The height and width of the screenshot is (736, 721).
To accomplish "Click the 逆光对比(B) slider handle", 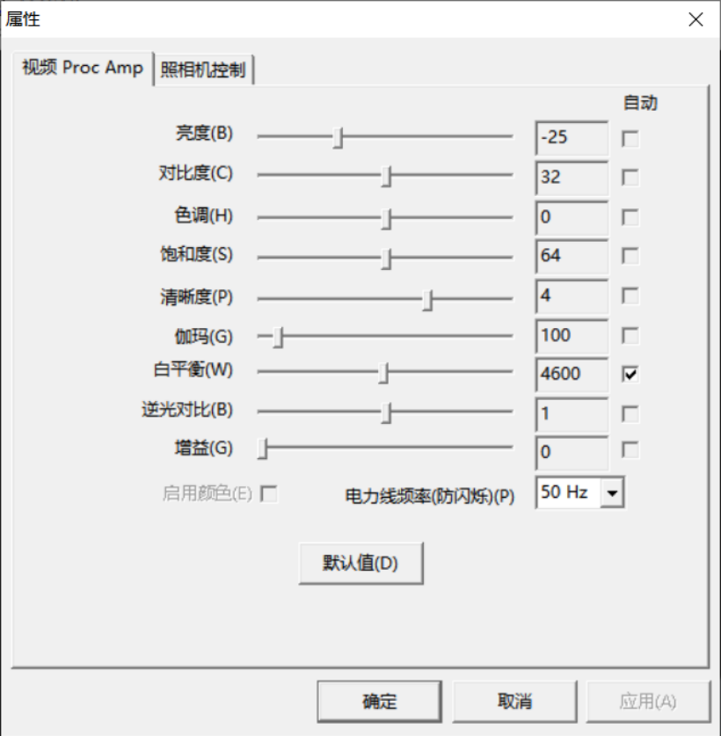I will click(386, 412).
